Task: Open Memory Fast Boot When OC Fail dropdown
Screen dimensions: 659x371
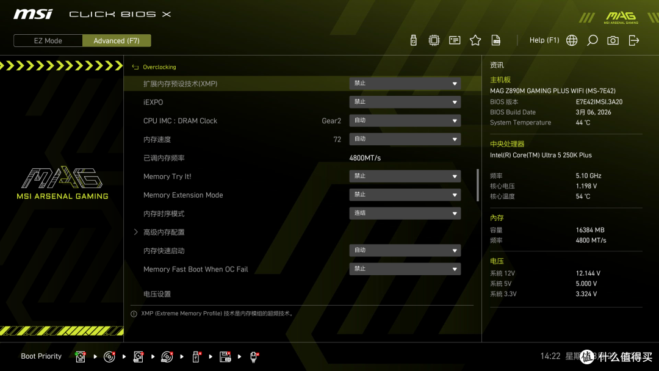Action: (x=405, y=269)
